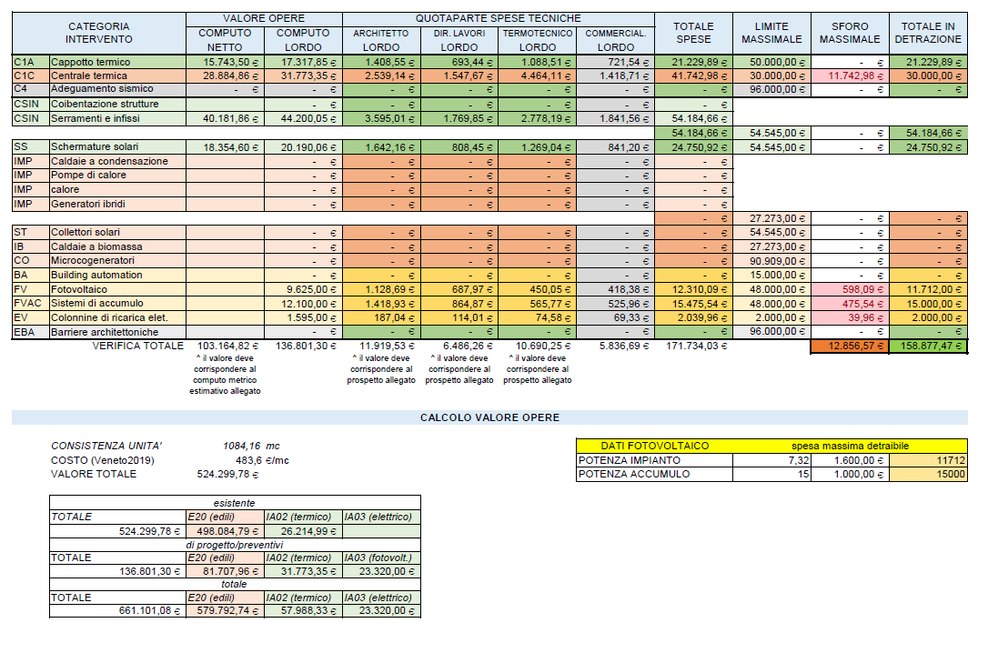Click the POTENZA IMPIANTO cell
Image resolution: width=988 pixels, height=663 pixels.
click(x=655, y=461)
